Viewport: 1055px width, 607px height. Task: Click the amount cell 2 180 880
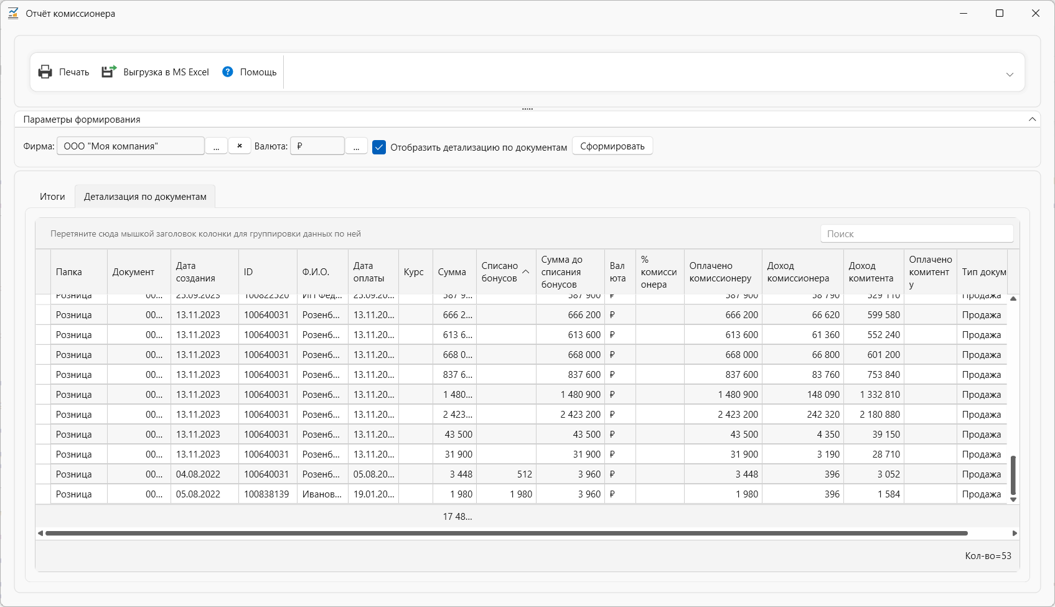874,415
